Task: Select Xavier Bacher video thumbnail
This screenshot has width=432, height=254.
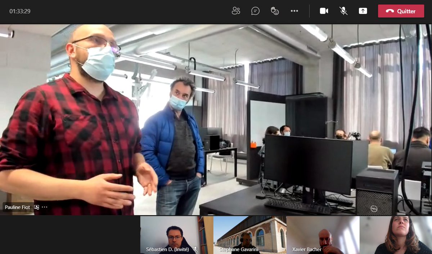Action: [x=323, y=235]
